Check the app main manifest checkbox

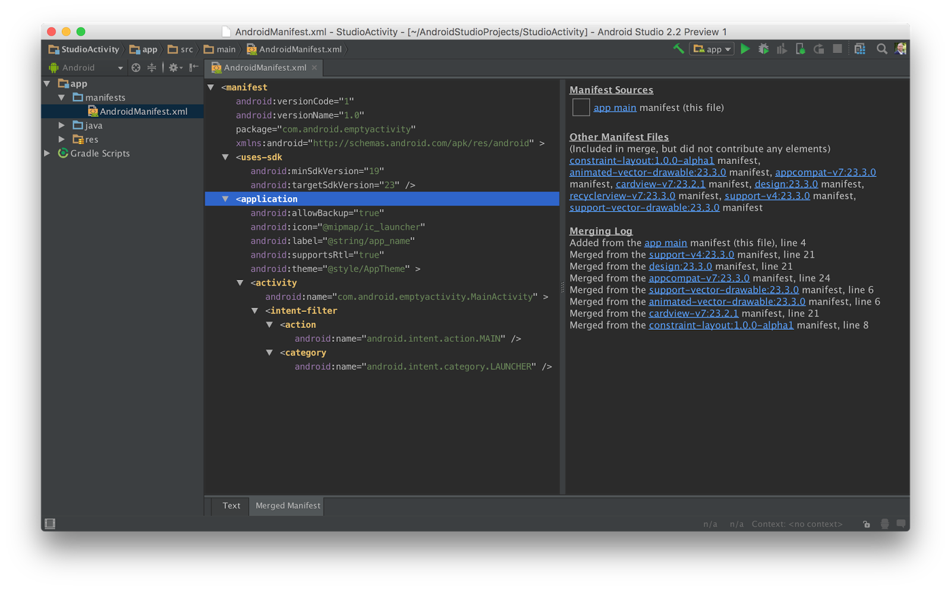581,108
